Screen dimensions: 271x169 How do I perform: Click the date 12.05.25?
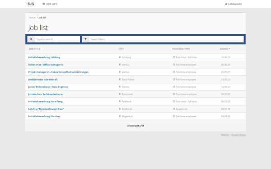(225, 87)
